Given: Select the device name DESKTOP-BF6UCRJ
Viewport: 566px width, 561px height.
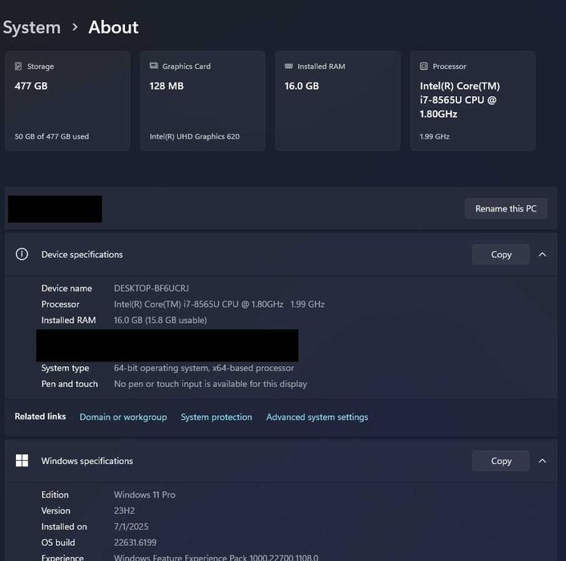Looking at the screenshot, I should click(152, 289).
